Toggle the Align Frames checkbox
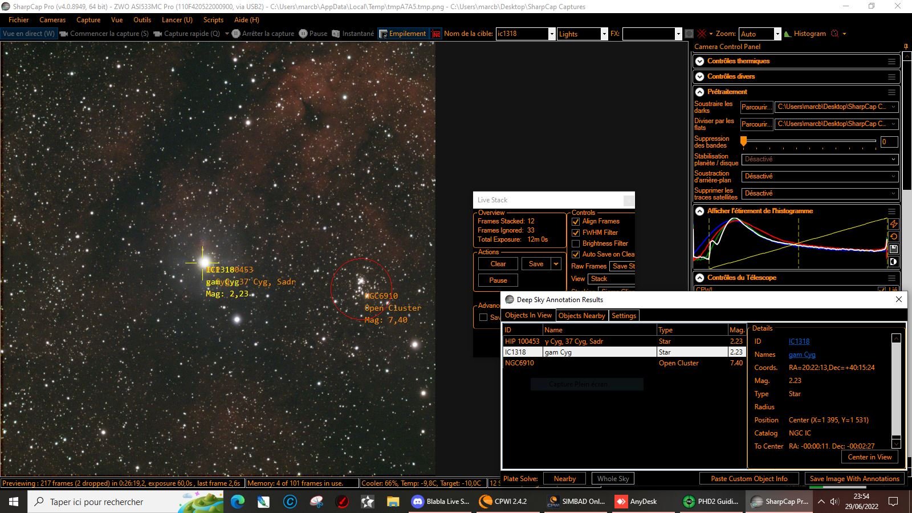The width and height of the screenshot is (912, 513). [x=576, y=221]
